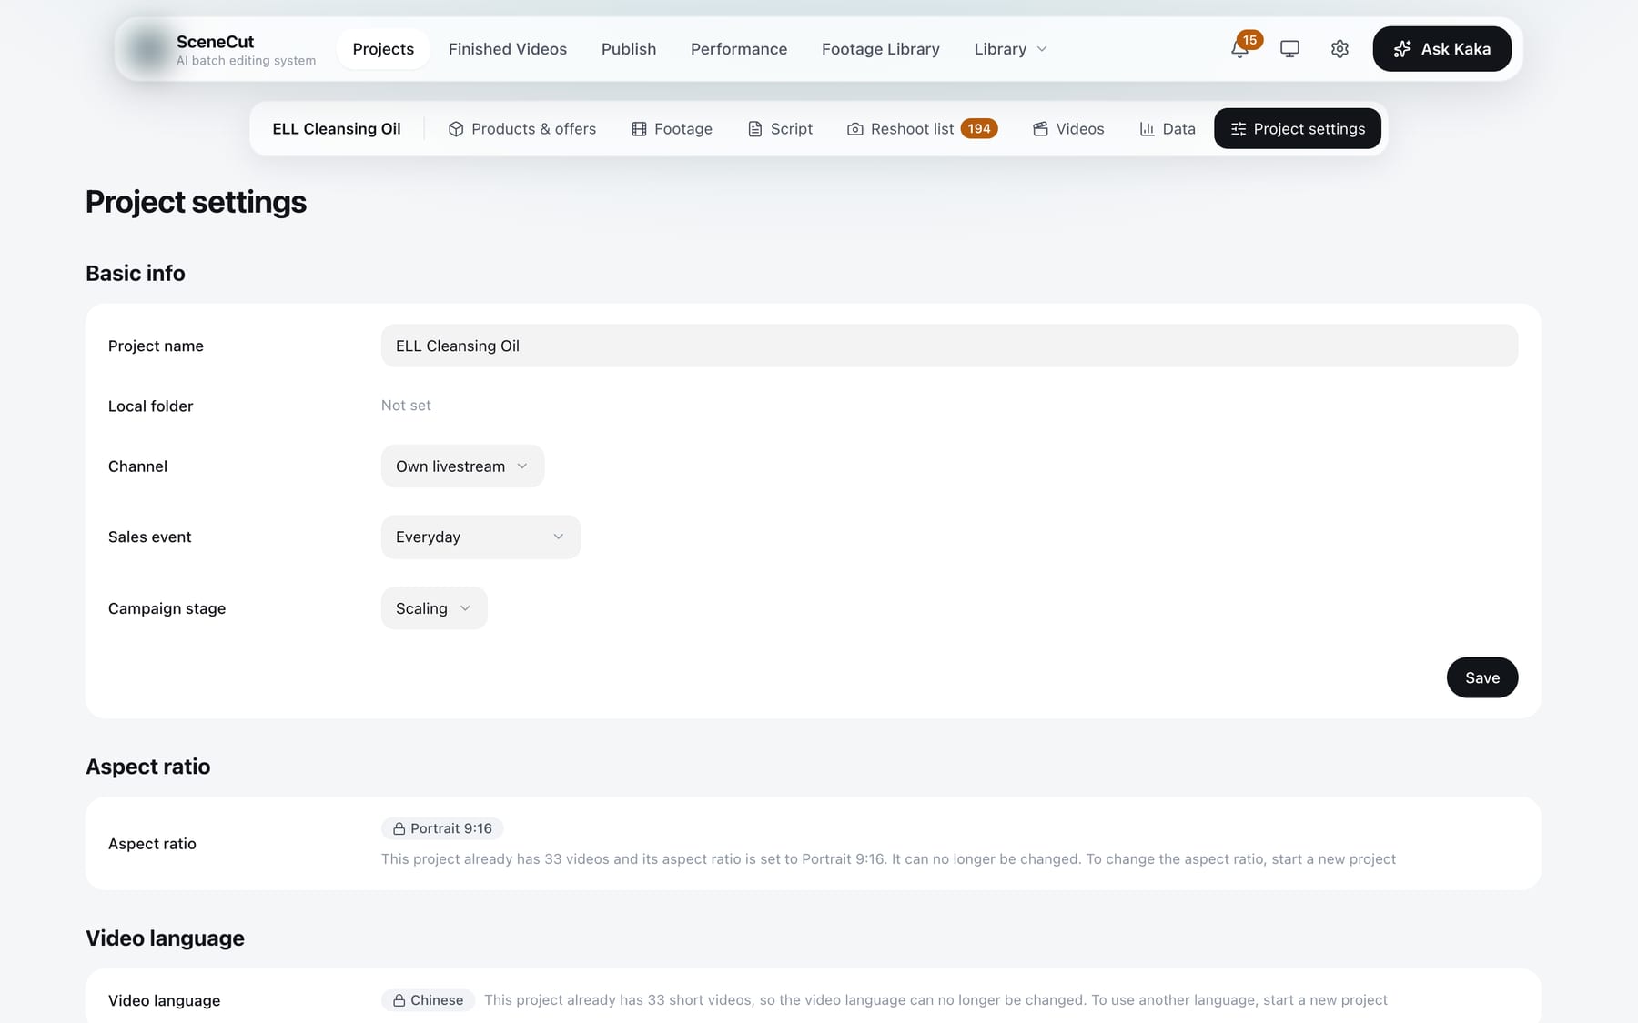The width and height of the screenshot is (1638, 1023).
Task: Click the SceneCut logo avatar
Action: click(x=147, y=49)
